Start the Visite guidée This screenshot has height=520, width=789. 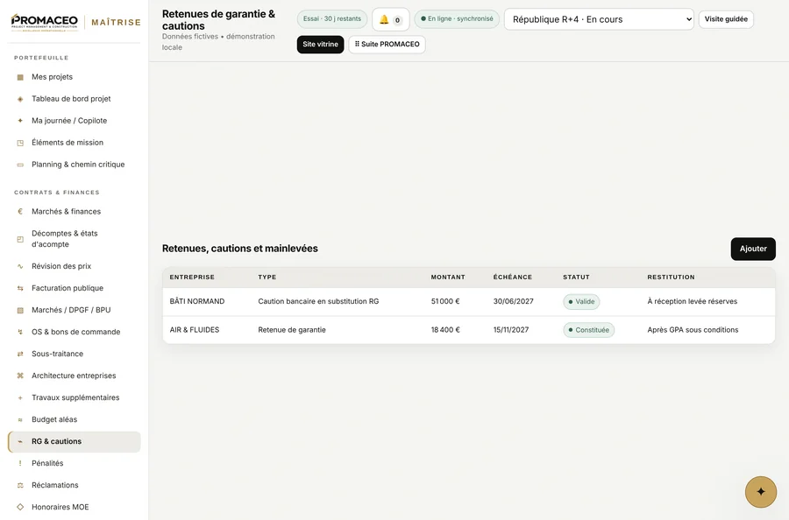[726, 19]
